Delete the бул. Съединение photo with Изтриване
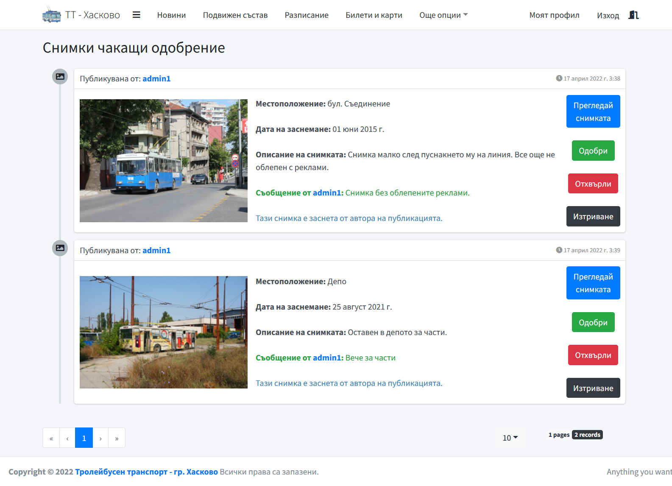Viewport: 672px width, 486px height. [593, 216]
